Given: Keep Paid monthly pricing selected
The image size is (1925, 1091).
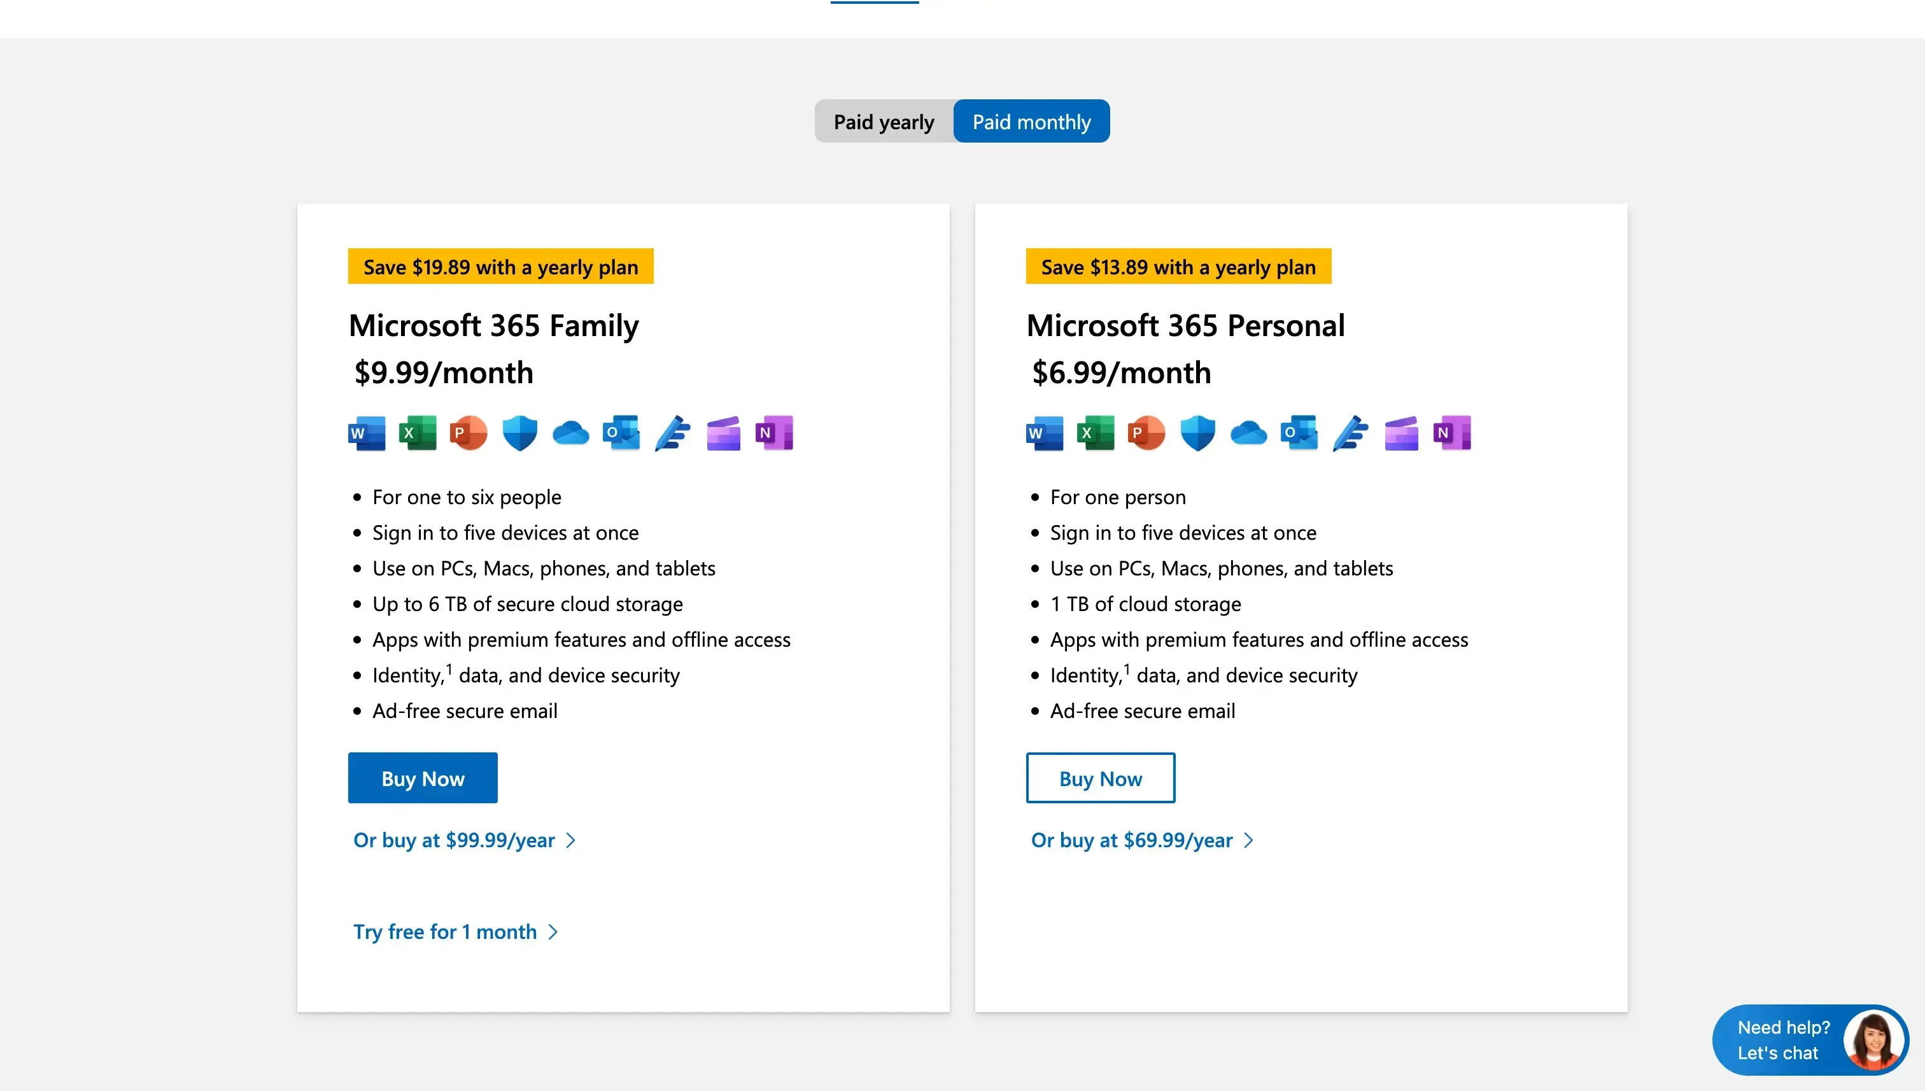Looking at the screenshot, I should [1031, 121].
